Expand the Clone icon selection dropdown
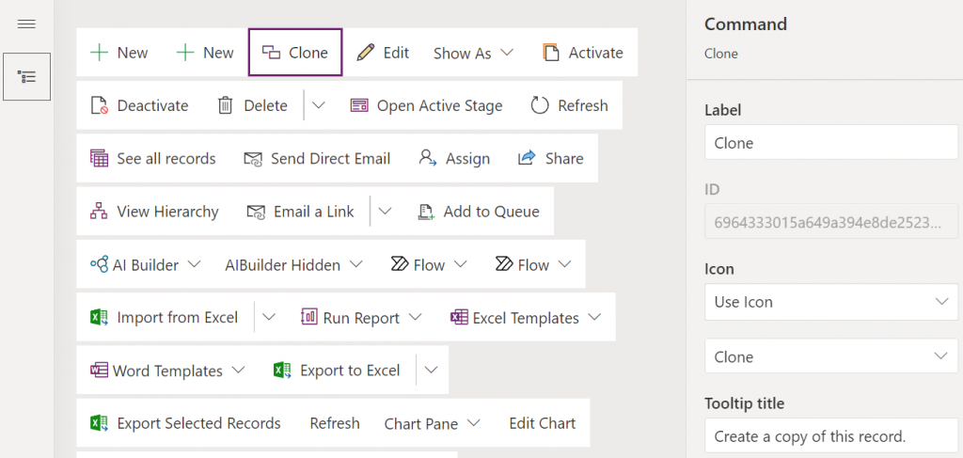 point(831,356)
